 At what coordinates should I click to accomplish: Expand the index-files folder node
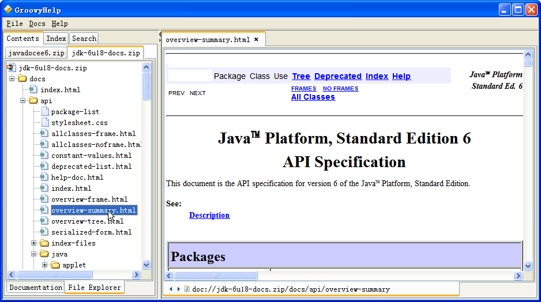coord(34,243)
